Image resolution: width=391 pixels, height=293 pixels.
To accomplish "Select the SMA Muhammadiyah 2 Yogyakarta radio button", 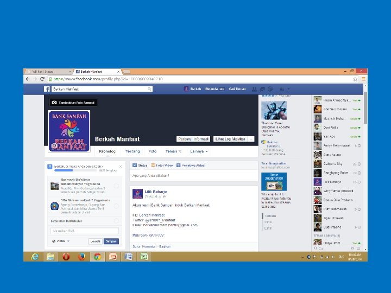I will [x=116, y=206].
